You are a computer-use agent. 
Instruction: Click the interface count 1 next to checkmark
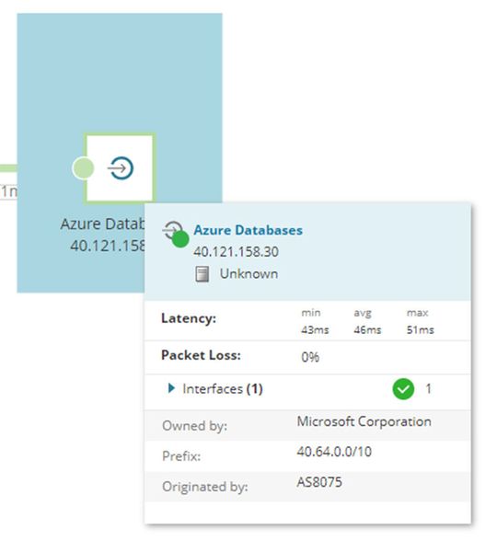(x=428, y=388)
